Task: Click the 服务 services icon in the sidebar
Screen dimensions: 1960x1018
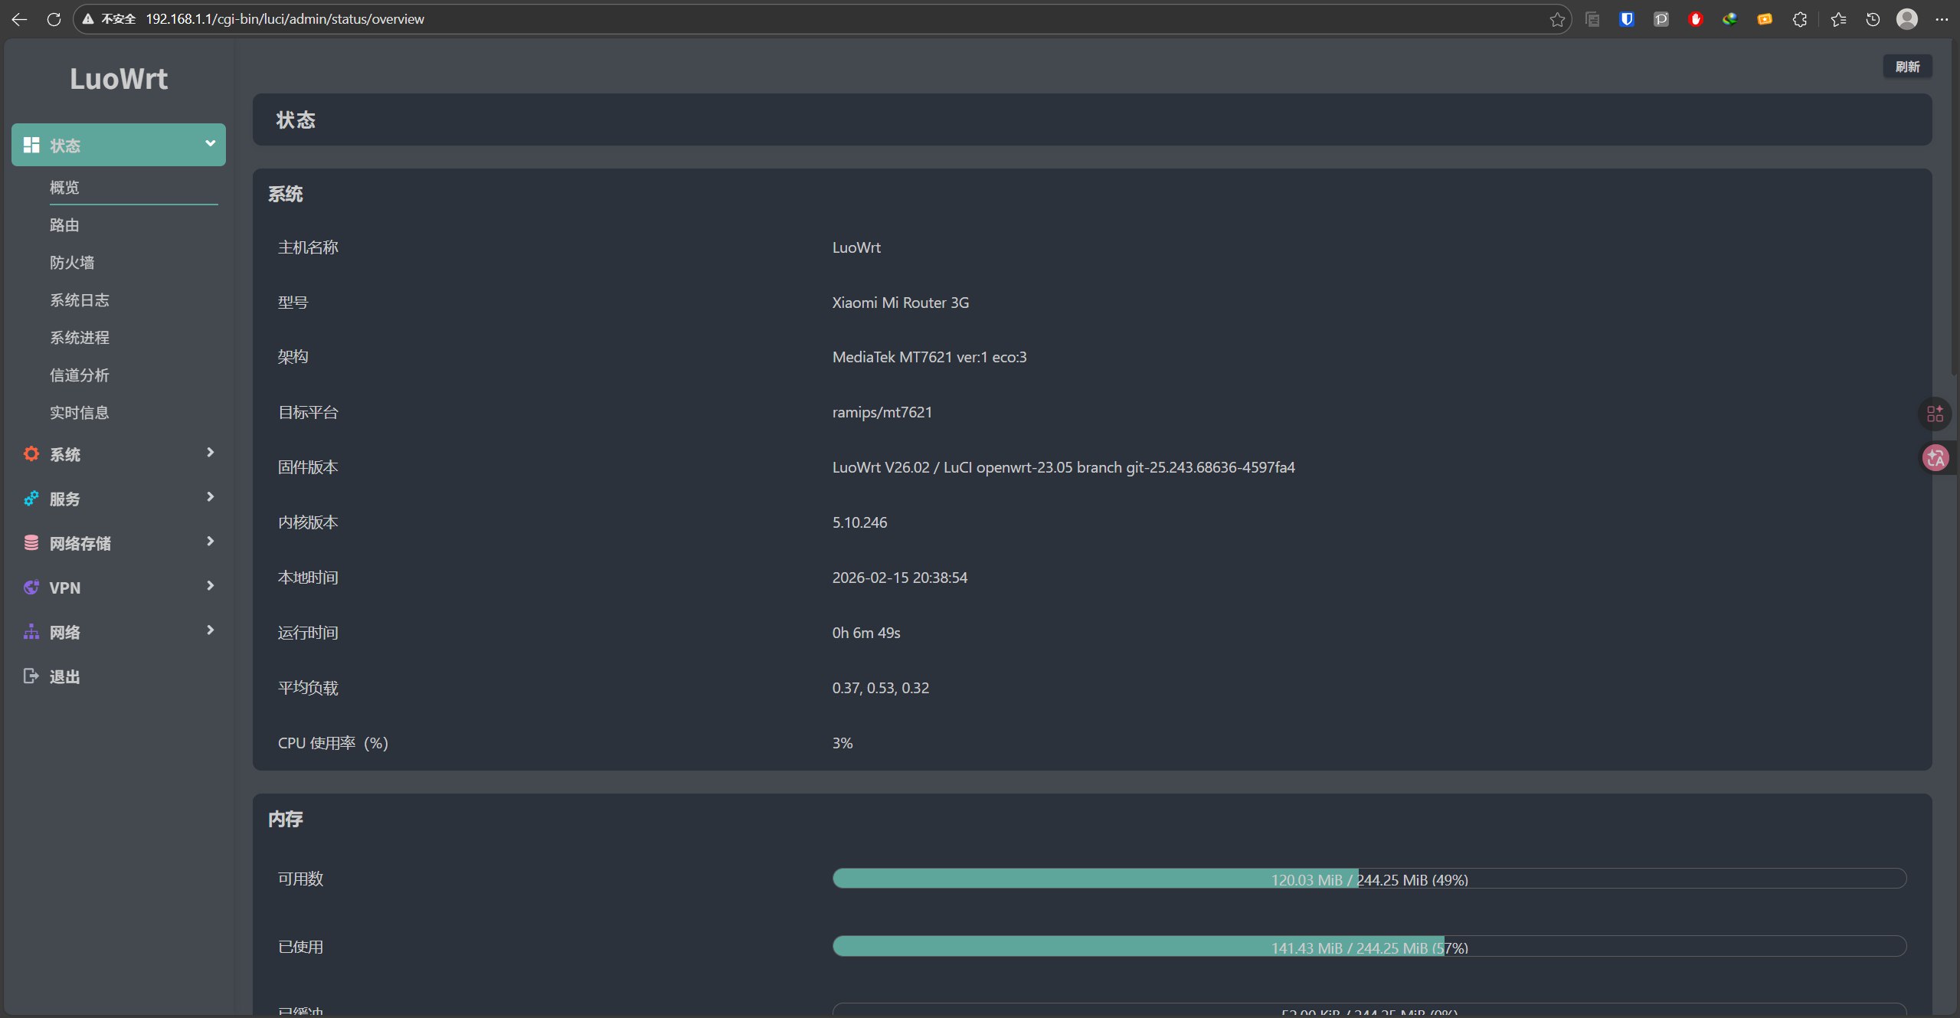Action: click(x=31, y=499)
